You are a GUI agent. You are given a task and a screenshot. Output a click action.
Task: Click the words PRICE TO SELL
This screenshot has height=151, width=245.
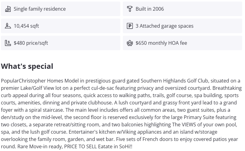(77, 146)
